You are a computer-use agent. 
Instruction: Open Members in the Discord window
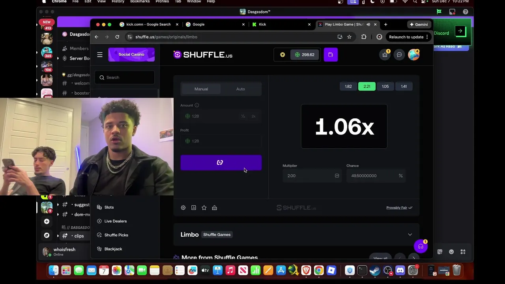pyautogui.click(x=76, y=49)
